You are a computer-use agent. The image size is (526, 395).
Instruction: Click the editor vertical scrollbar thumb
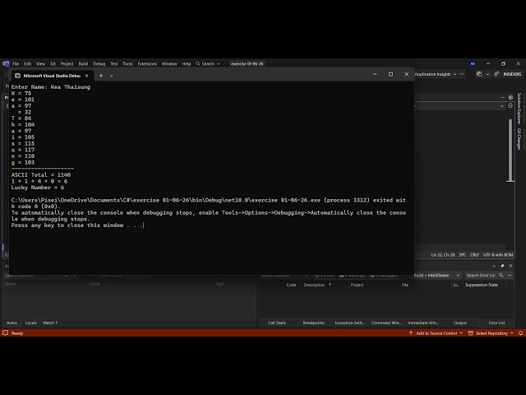[x=510, y=150]
